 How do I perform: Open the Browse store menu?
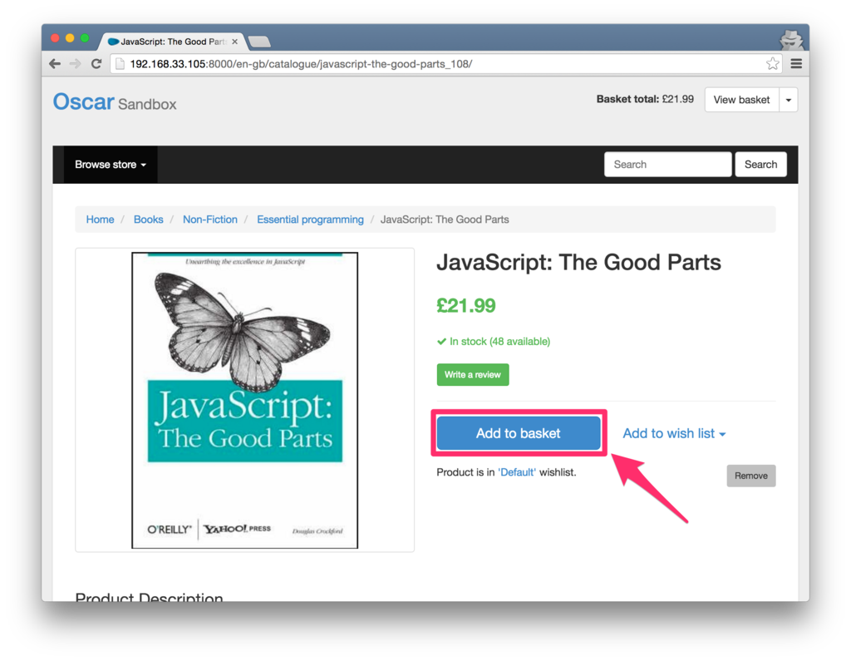tap(111, 165)
